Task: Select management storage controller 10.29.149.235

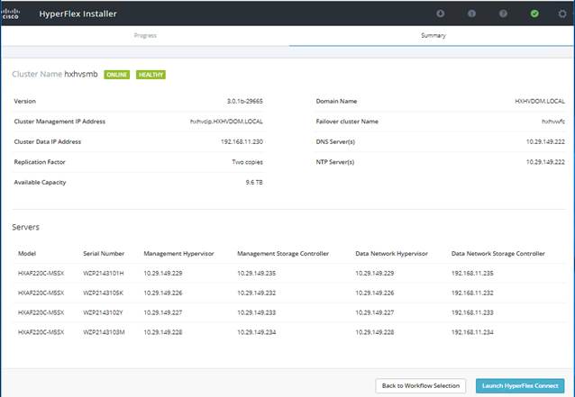Action: pos(256,273)
